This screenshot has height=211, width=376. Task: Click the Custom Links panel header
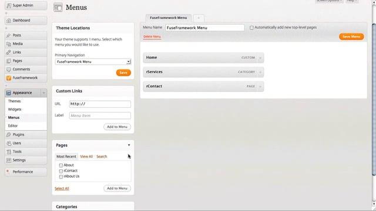pos(93,91)
